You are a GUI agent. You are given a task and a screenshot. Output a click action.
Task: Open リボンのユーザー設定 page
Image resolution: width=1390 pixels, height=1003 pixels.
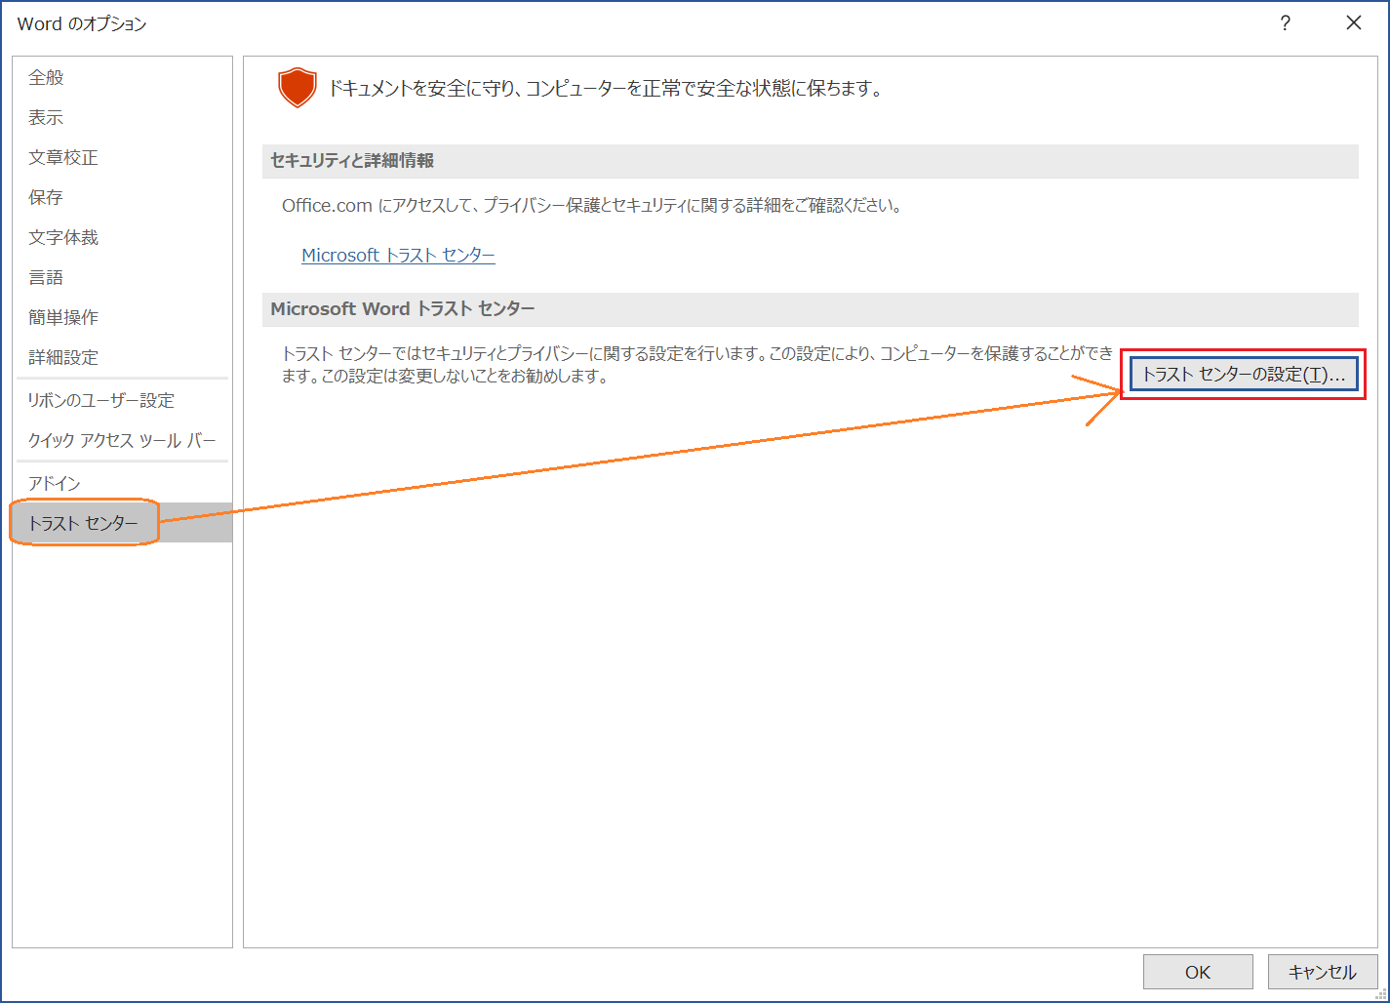pos(122,400)
